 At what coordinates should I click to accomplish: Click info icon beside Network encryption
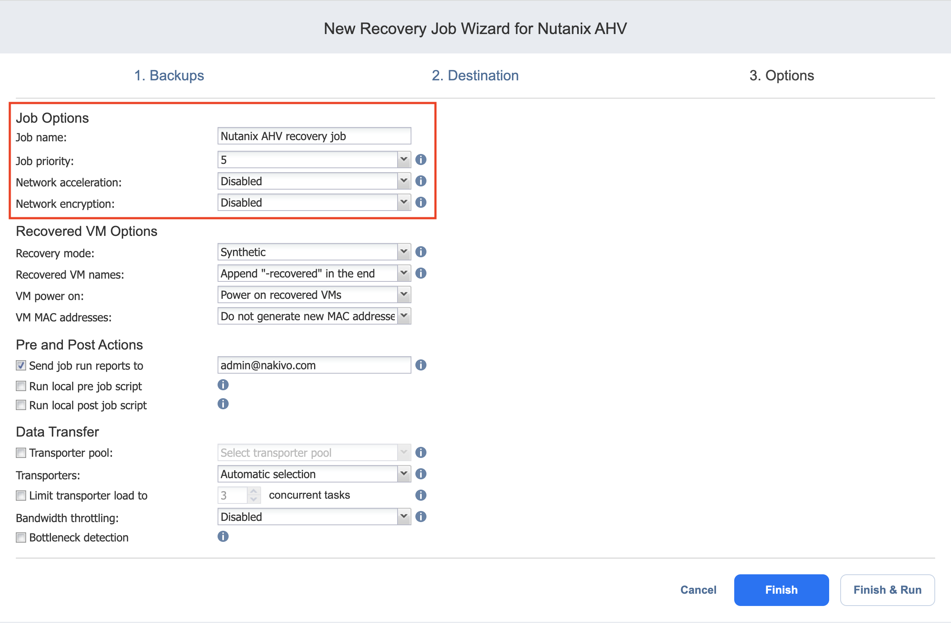point(421,202)
